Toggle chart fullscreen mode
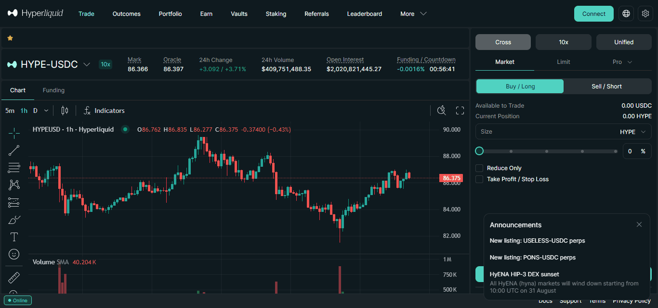658x308 pixels. (x=460, y=111)
